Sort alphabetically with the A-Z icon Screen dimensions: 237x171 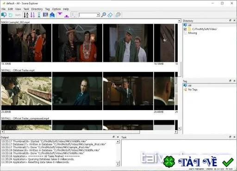click(26, 15)
